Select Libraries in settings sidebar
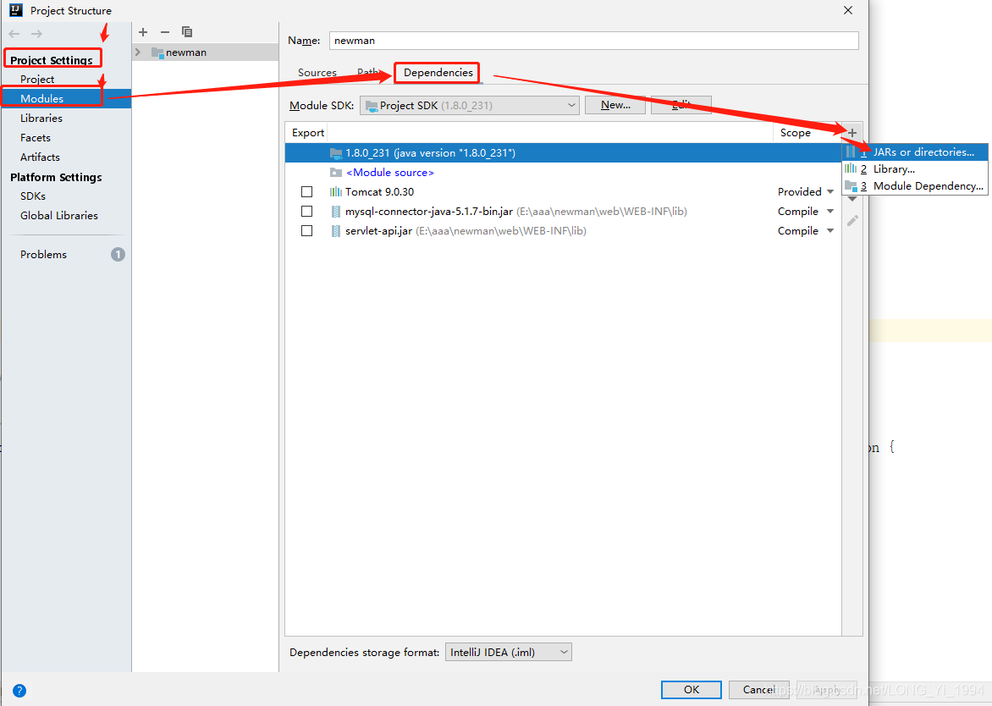The image size is (992, 706). point(41,119)
